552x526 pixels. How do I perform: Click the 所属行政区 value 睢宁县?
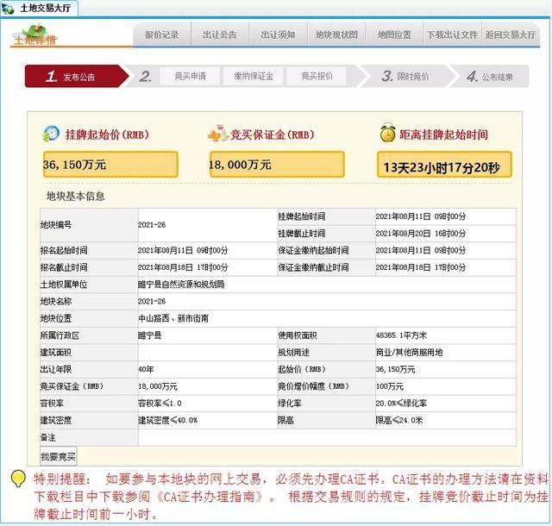[150, 335]
